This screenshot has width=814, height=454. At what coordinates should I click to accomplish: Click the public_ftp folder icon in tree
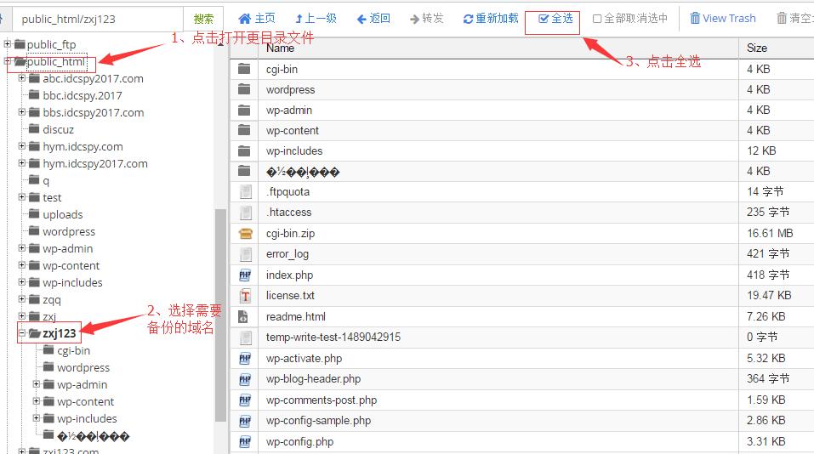pos(20,43)
